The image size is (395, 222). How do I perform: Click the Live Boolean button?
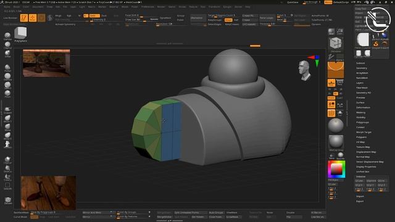tap(10, 18)
